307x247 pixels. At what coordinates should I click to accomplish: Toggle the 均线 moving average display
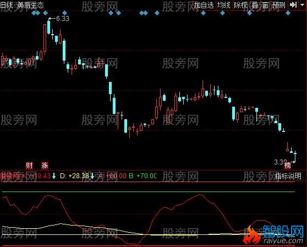click(223, 5)
